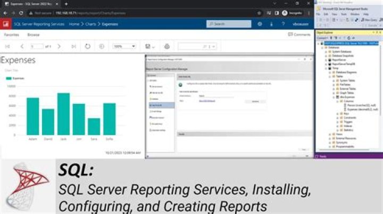
Task: Collapse the Tables folder in Object Explorer
Action: tap(331, 76)
